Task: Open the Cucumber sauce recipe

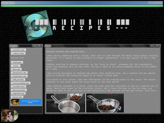Action: 19,87
